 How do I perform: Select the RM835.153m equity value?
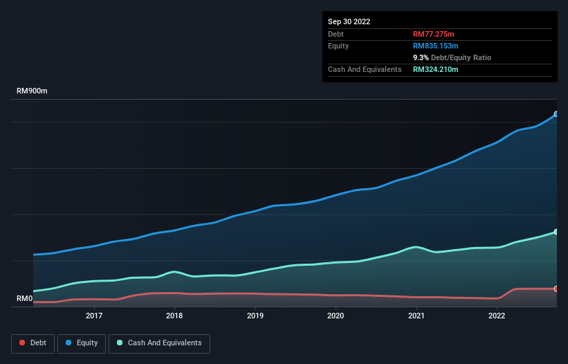click(x=435, y=46)
